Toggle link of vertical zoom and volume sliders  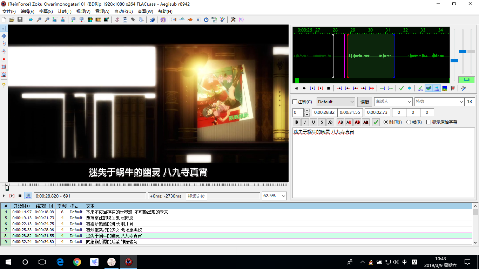[x=466, y=80]
